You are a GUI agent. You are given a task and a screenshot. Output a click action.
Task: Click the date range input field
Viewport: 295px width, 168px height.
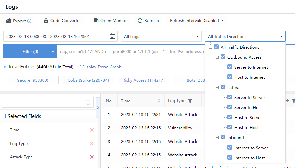(60, 36)
